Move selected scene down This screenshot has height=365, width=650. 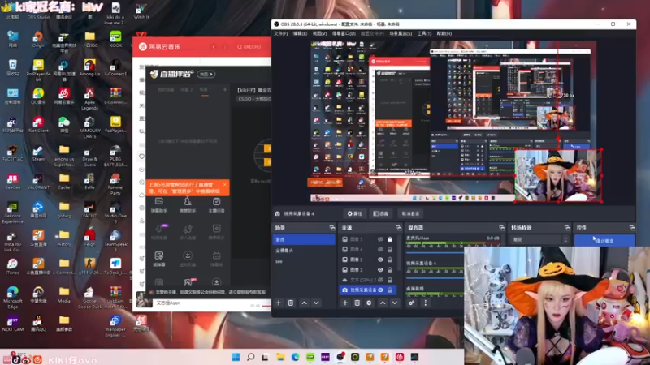316,303
